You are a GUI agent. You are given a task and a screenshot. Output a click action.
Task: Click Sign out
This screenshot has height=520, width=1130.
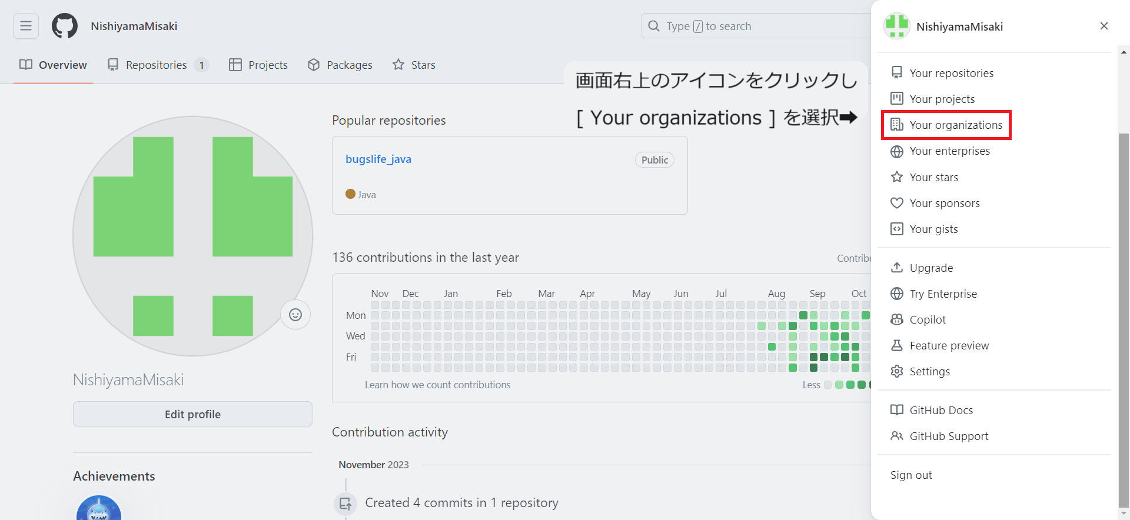[911, 475]
